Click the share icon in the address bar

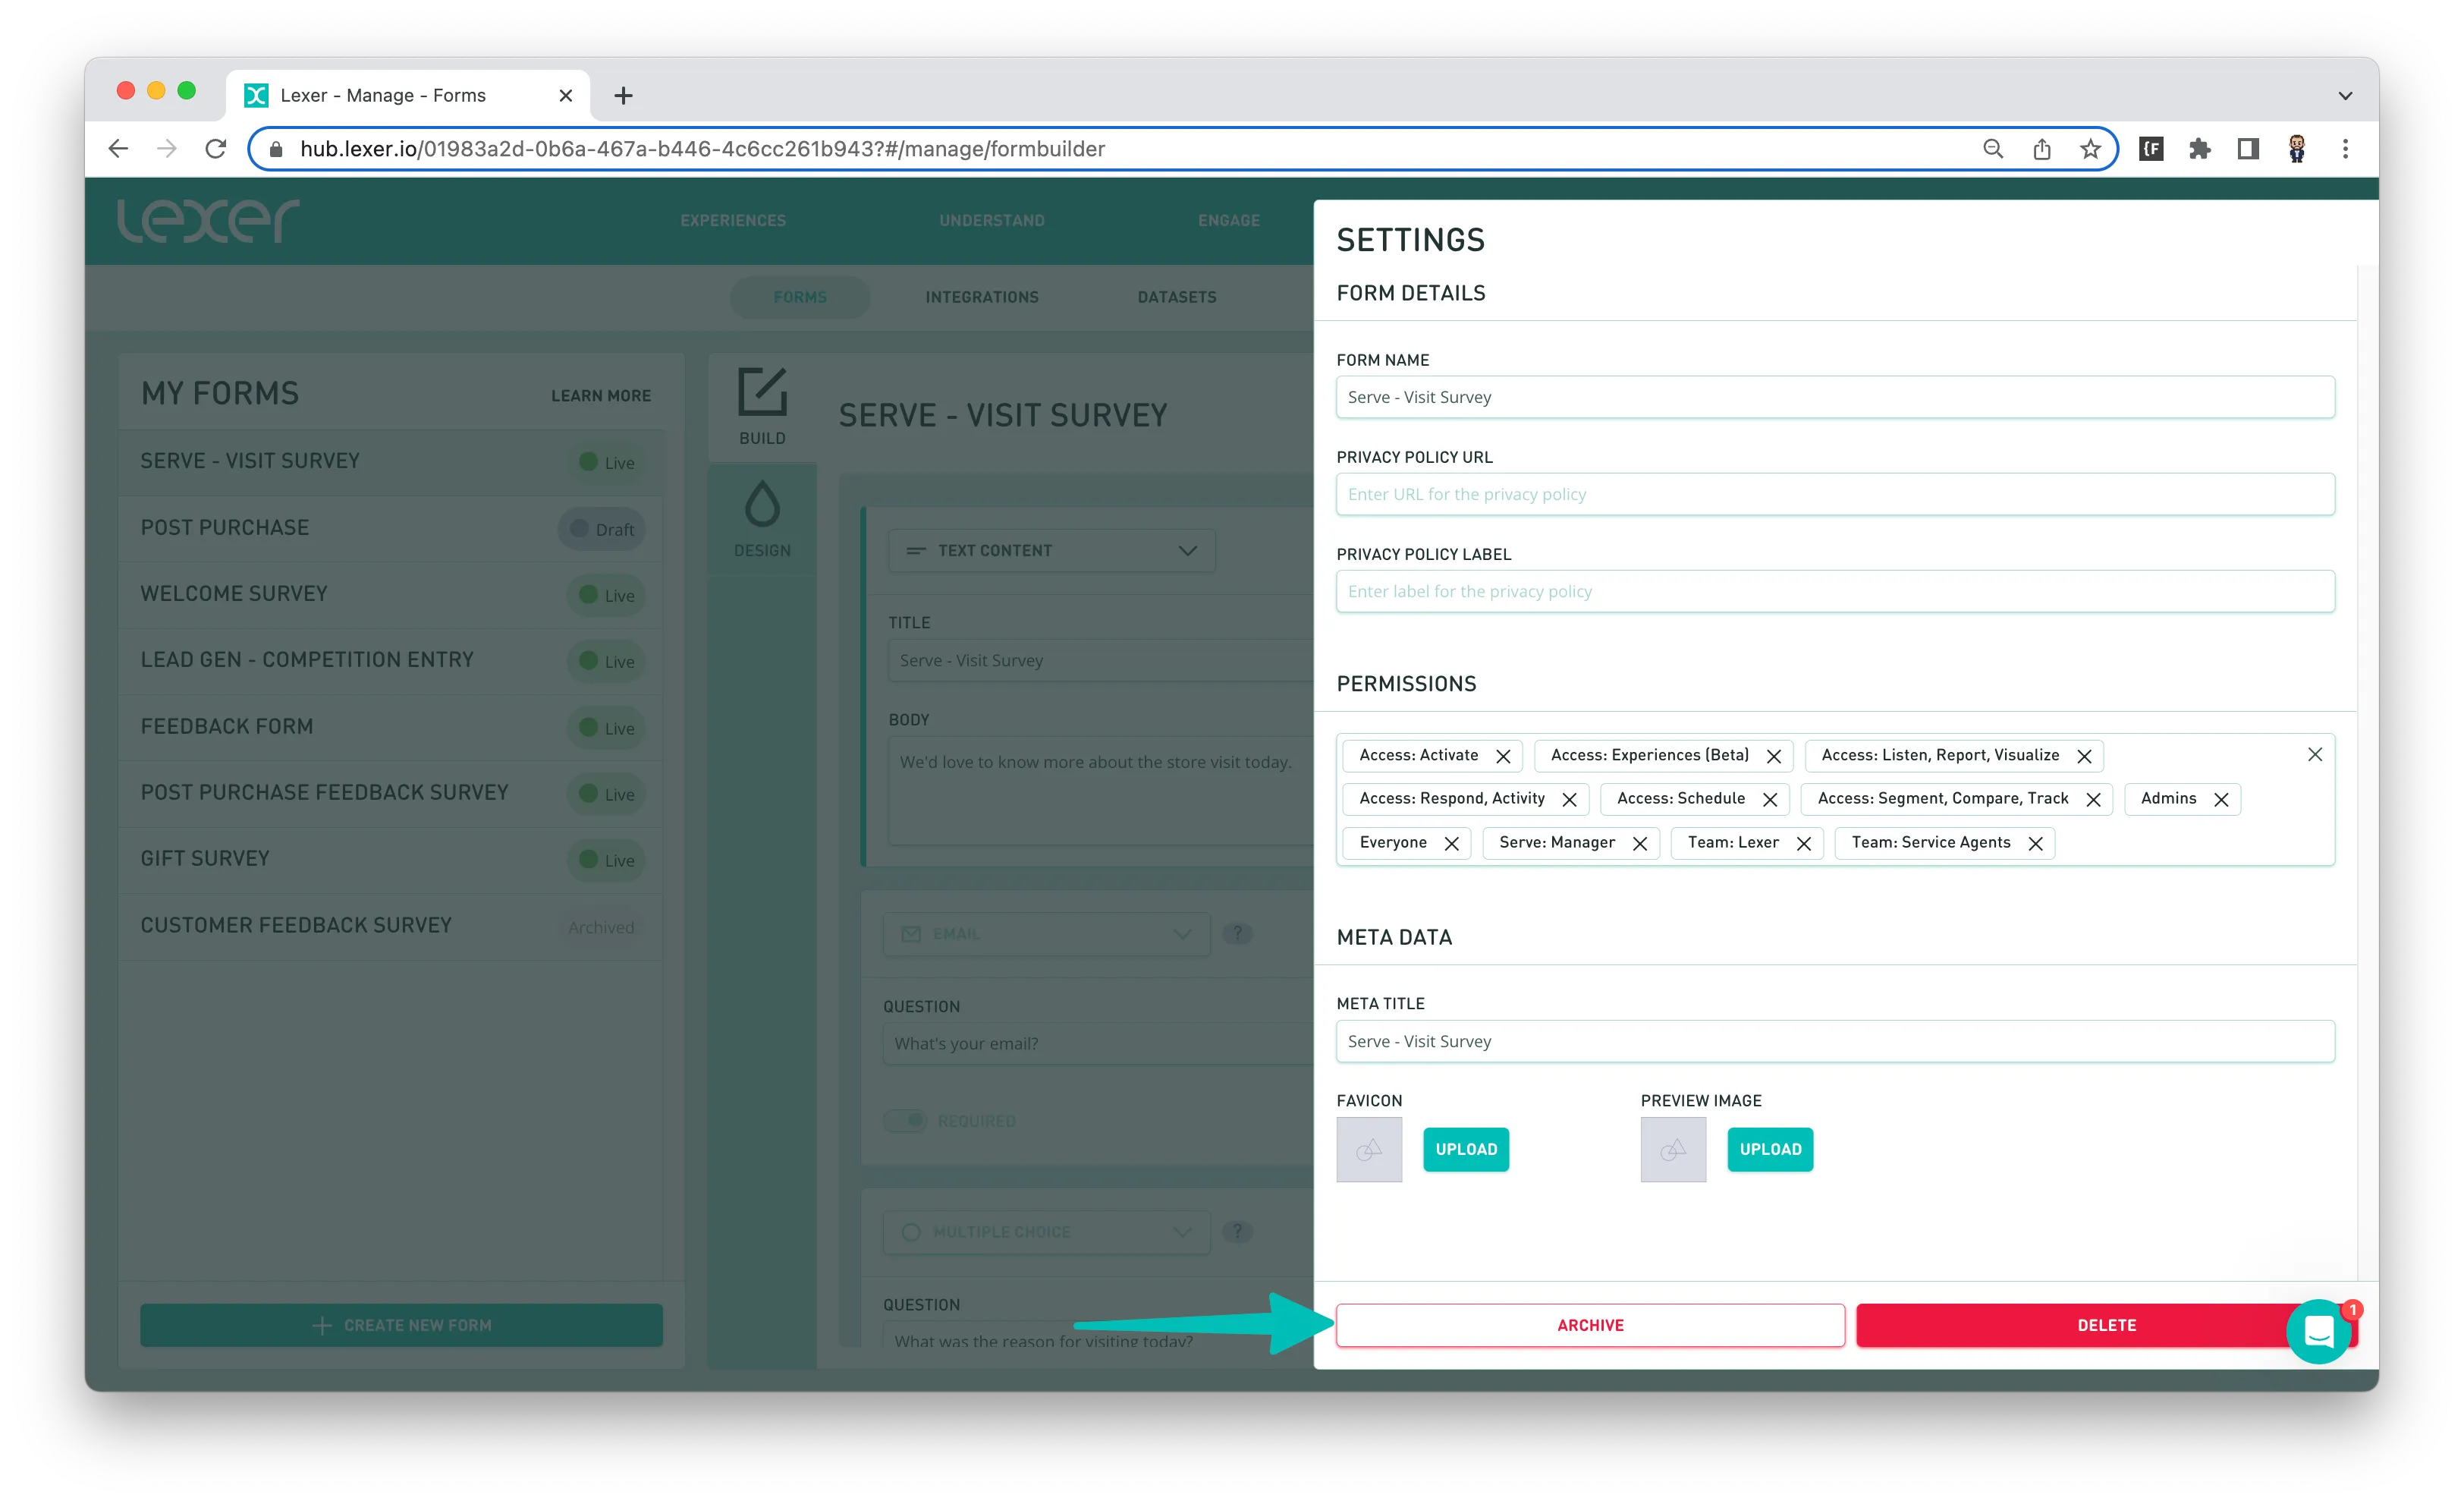point(2041,149)
